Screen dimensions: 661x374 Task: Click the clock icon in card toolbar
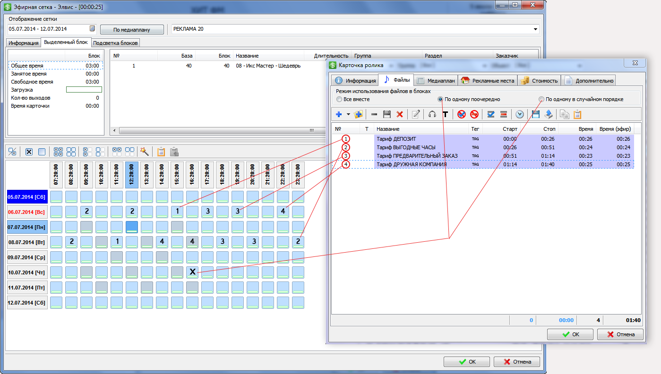tap(520, 114)
